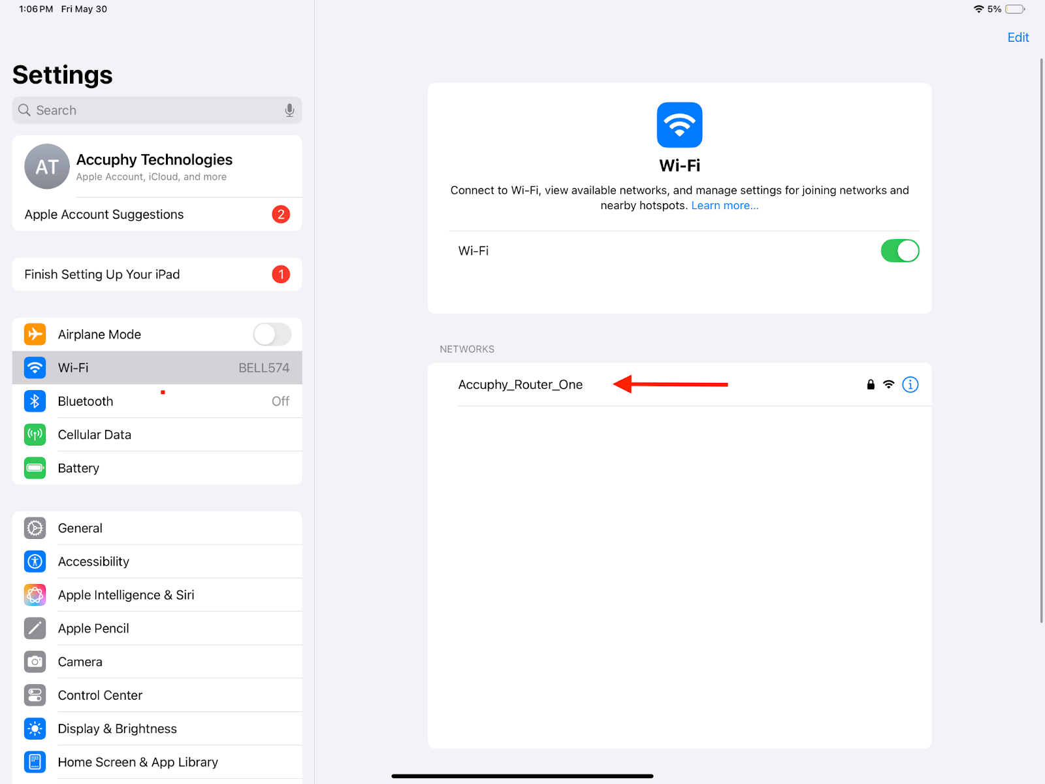The height and width of the screenshot is (784, 1045).
Task: Tap the BELL574 network value
Action: coord(264,368)
